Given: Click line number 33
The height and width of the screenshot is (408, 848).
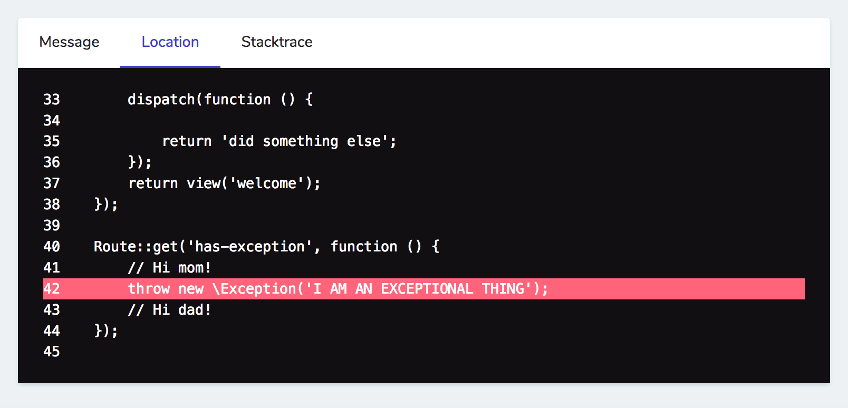Looking at the screenshot, I should click(x=52, y=100).
